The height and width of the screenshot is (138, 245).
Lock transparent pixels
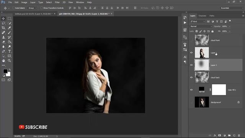pos(196,31)
